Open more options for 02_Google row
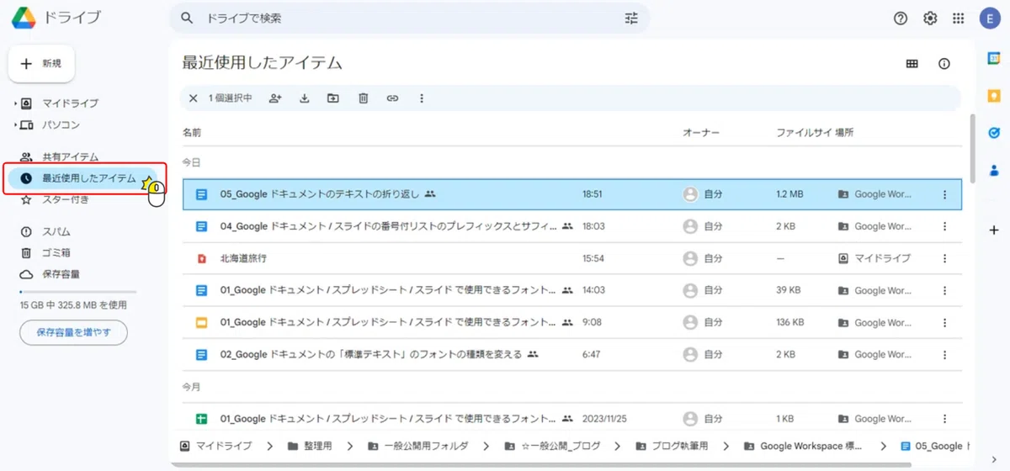The height and width of the screenshot is (471, 1010). [944, 354]
